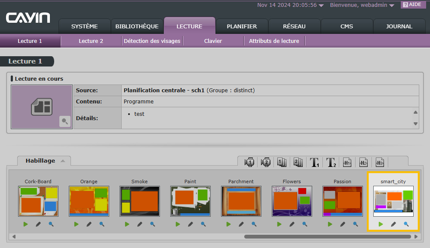This screenshot has width=430, height=248.
Task: Click the skin list right scroll arrow
Action: [416, 236]
